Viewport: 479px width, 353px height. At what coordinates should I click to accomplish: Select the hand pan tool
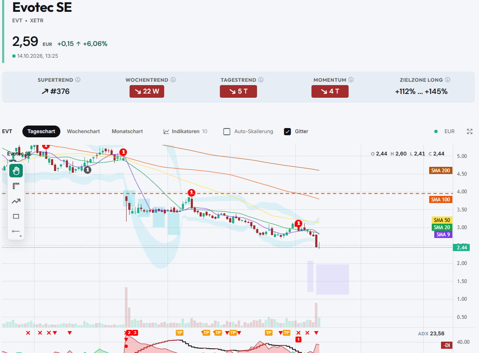pos(16,171)
